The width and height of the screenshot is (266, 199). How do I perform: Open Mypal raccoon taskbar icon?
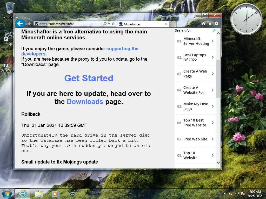click(x=72, y=194)
